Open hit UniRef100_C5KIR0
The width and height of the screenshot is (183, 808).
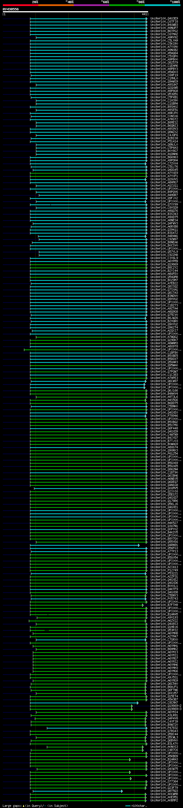click(164, 44)
